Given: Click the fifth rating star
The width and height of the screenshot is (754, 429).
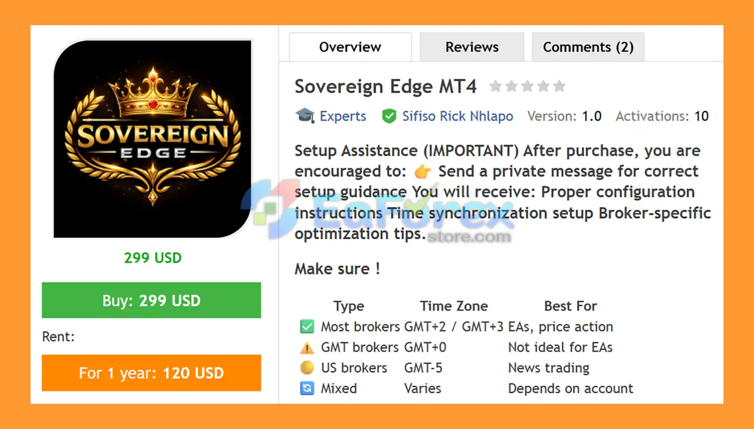Looking at the screenshot, I should [559, 86].
